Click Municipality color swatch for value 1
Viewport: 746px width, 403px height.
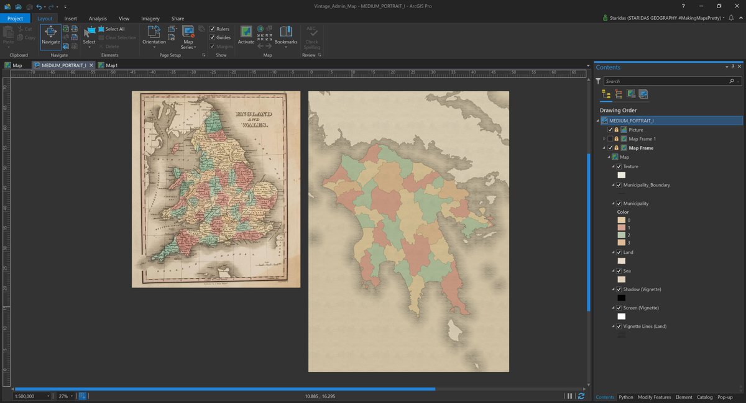coord(621,228)
